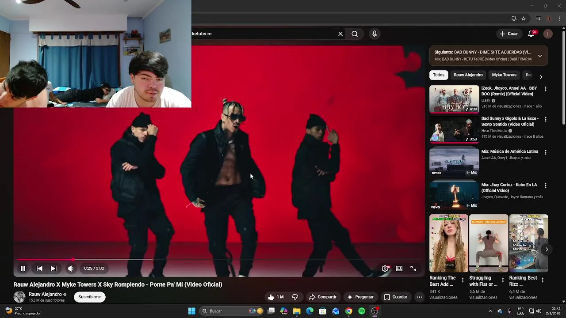Go to the previous video in the player

pyautogui.click(x=39, y=269)
